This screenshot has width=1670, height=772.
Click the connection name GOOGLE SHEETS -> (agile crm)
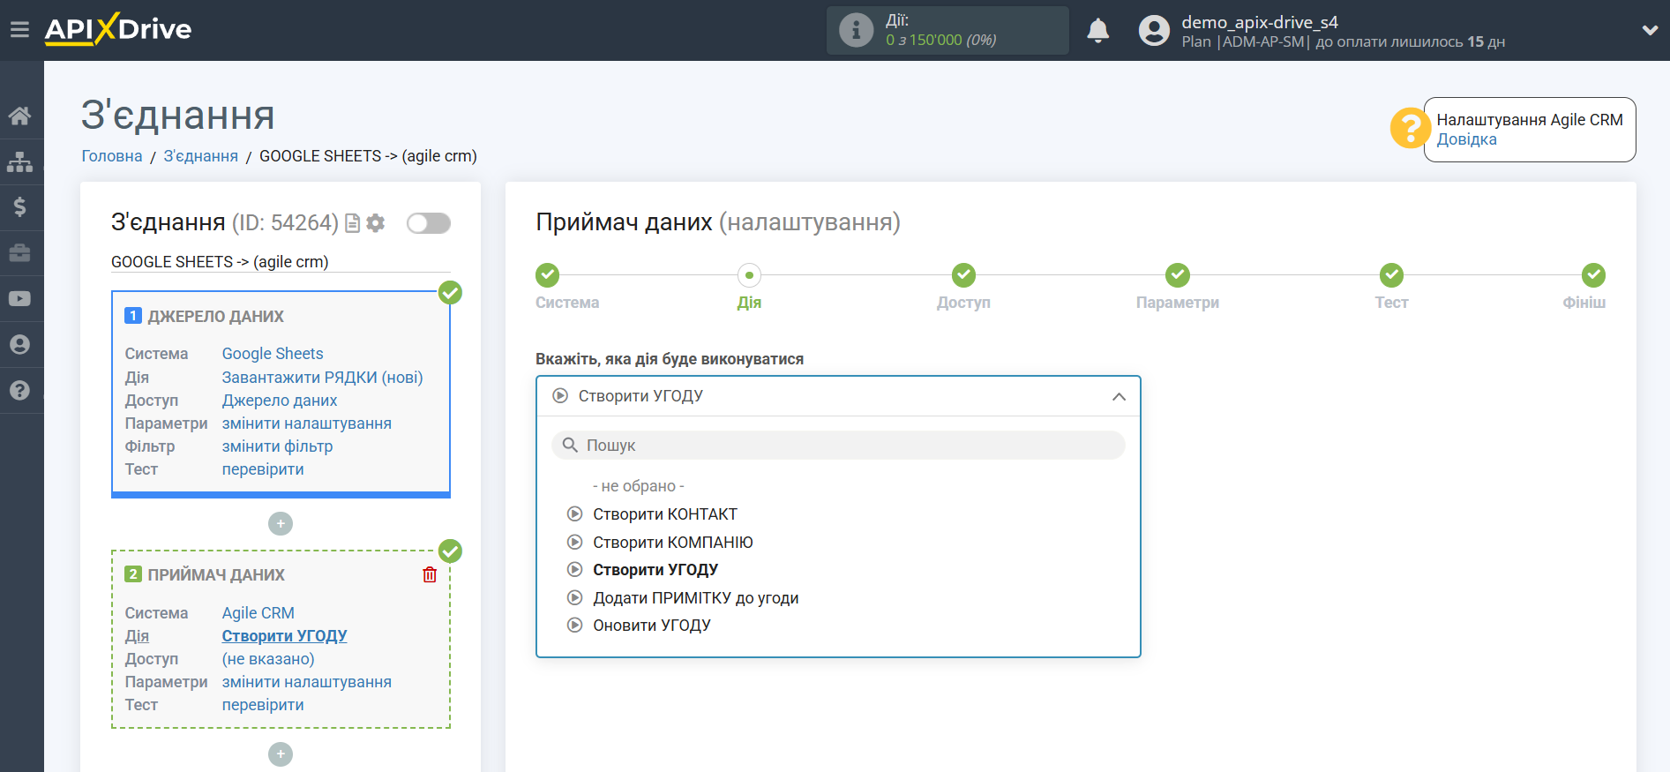coord(220,262)
